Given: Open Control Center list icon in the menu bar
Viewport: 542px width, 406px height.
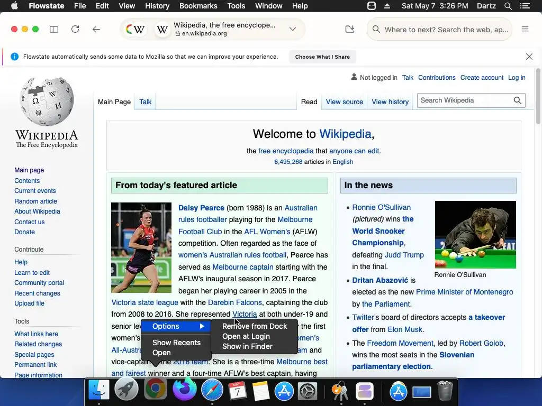Looking at the screenshot, I should tap(525, 6).
